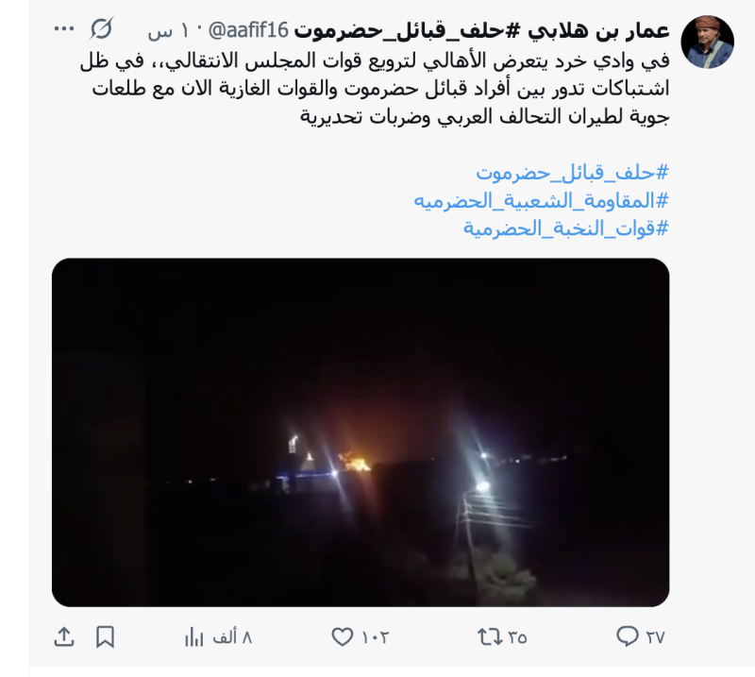Viewport: 755px width, 677px height.
Task: Like the post with the heart icon
Action: 343,637
